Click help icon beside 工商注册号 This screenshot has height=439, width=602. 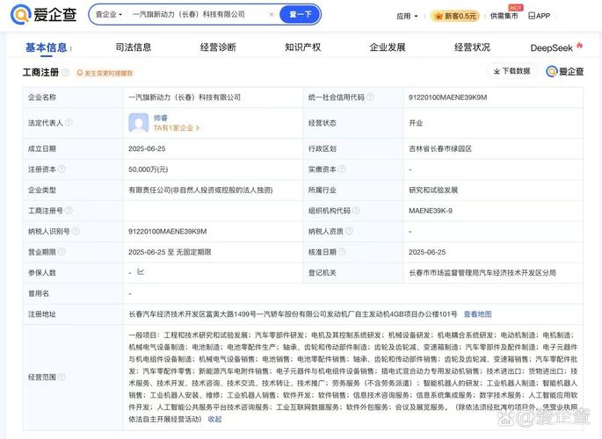pyautogui.click(x=69, y=211)
